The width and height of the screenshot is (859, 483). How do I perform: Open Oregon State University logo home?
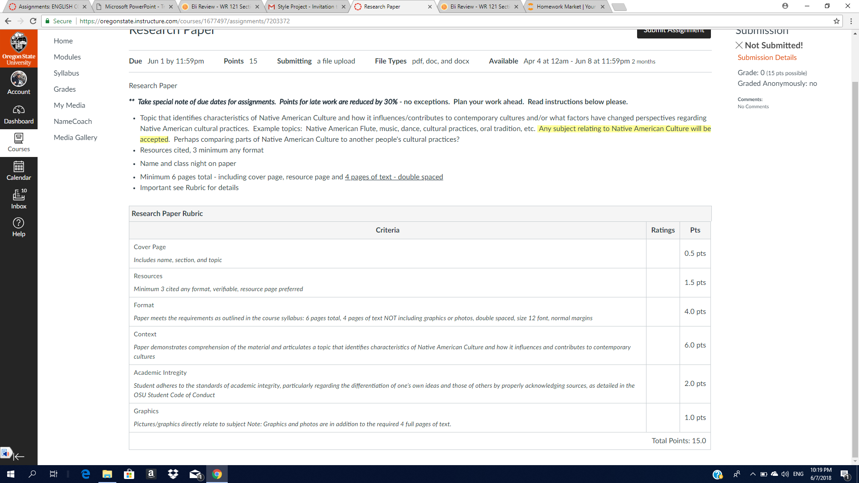click(19, 49)
